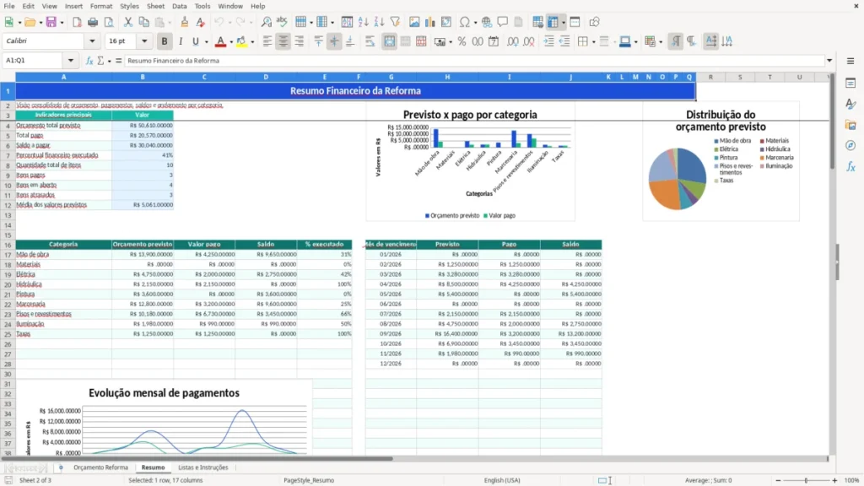Open the Font Name dropdown
The width and height of the screenshot is (864, 486).
pos(92,41)
